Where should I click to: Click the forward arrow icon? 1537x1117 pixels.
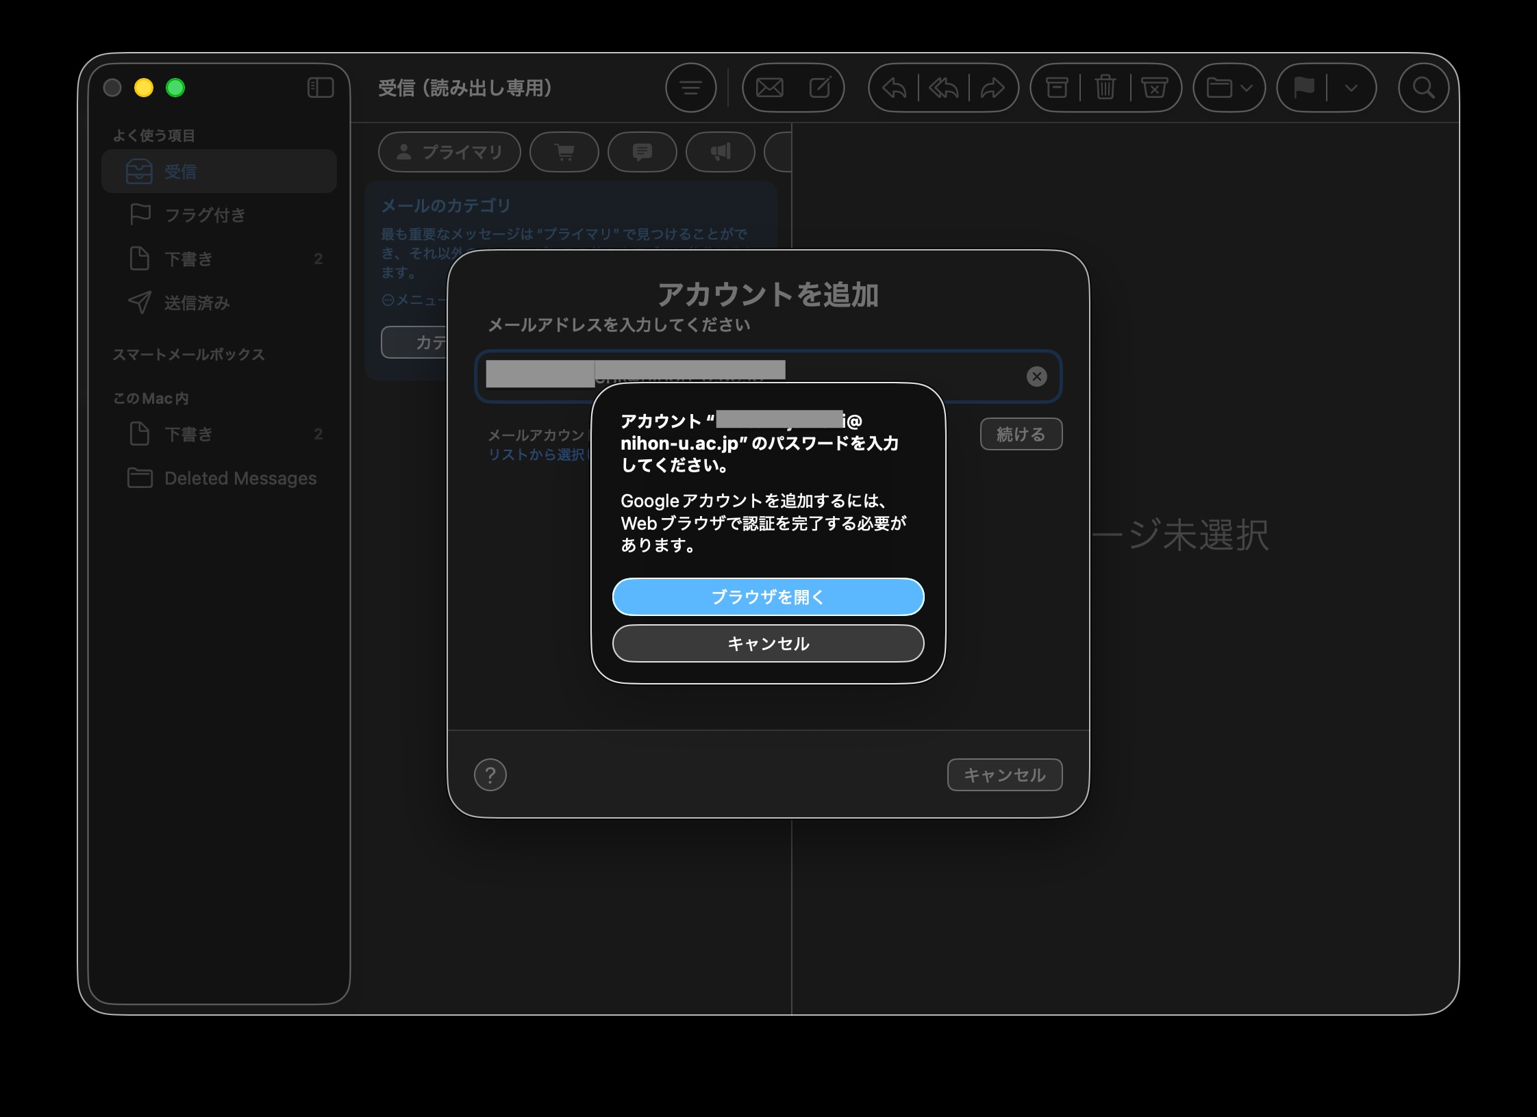tap(992, 88)
